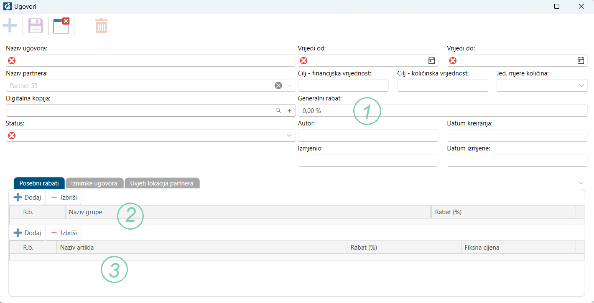This screenshot has height=303, width=594.
Task: Open the calendar picker for Vrijedi od
Action: click(x=432, y=60)
